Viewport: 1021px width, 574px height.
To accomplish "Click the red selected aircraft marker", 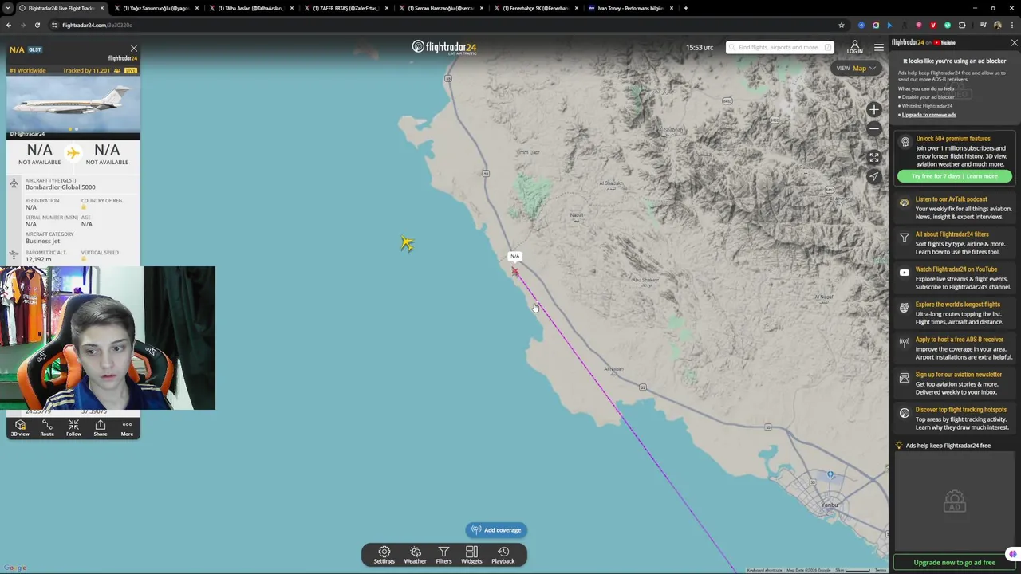I will (x=515, y=272).
